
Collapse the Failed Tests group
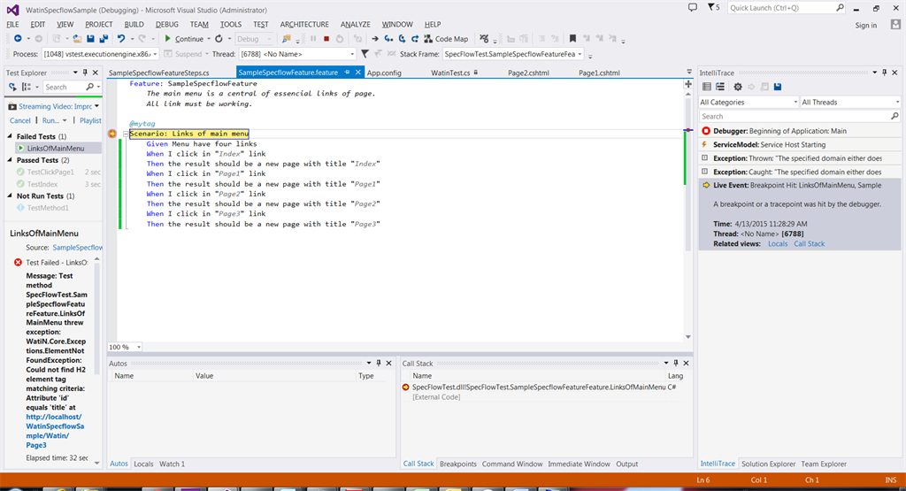pyautogui.click(x=11, y=136)
